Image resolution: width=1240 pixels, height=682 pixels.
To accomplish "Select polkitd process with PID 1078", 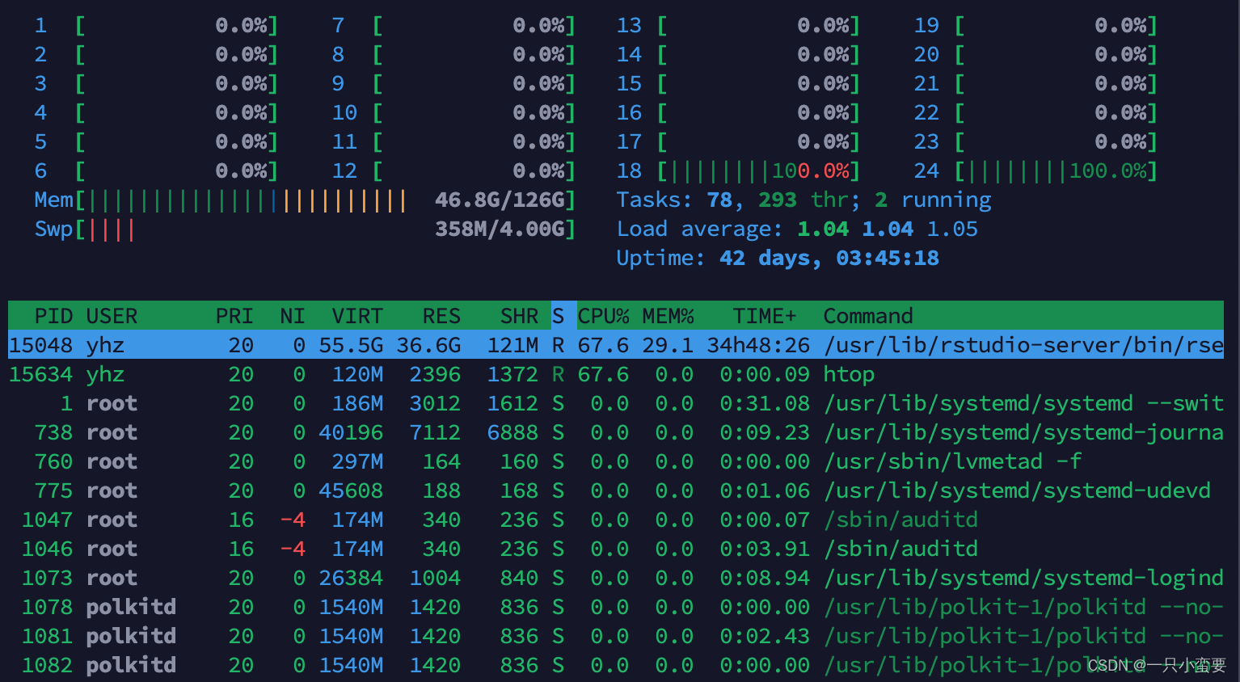I will (x=616, y=607).
